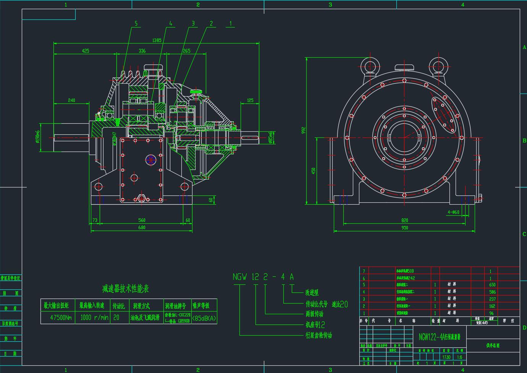527x373 pixels.
Task: Select the 行星齿轮传动 designation label
Action: [x=318, y=335]
